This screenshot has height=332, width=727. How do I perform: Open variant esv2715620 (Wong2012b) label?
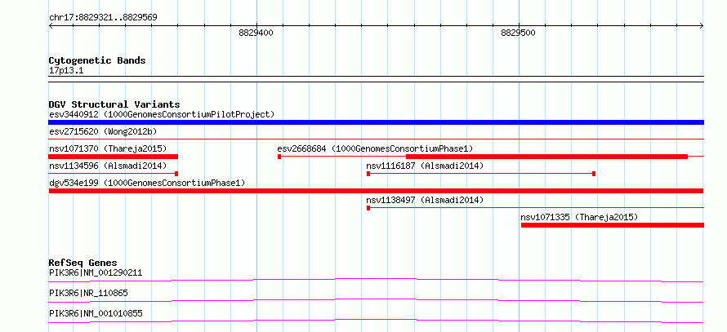[103, 131]
